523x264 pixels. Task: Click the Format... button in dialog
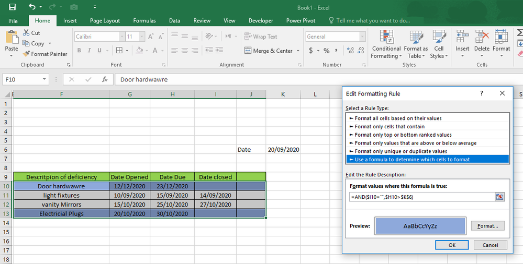pos(487,226)
